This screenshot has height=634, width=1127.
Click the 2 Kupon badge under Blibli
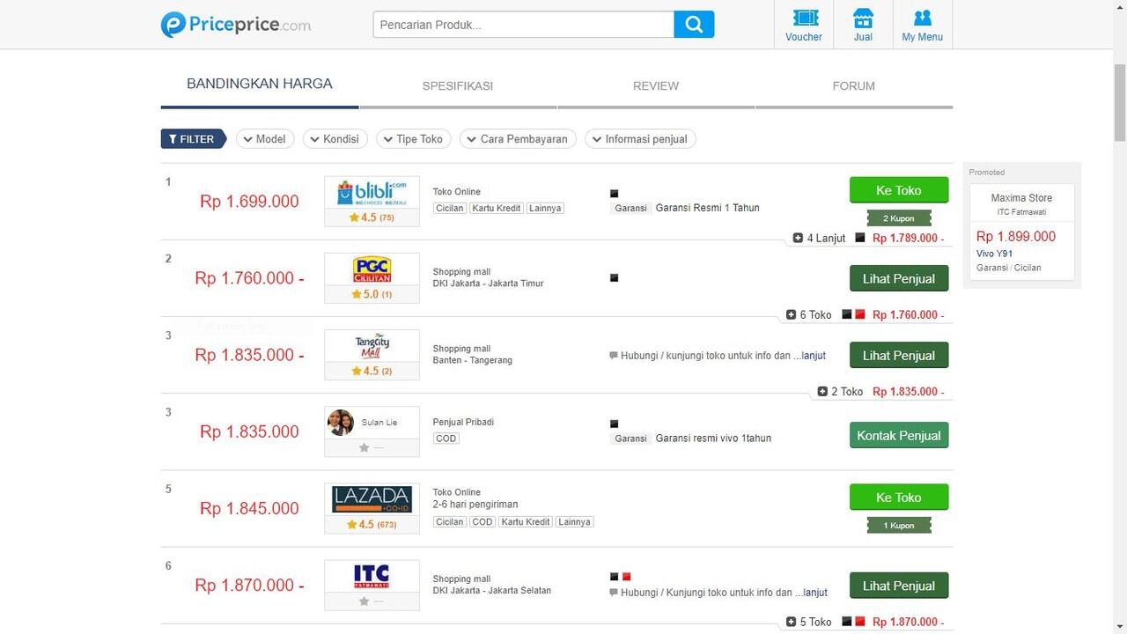pyautogui.click(x=899, y=217)
